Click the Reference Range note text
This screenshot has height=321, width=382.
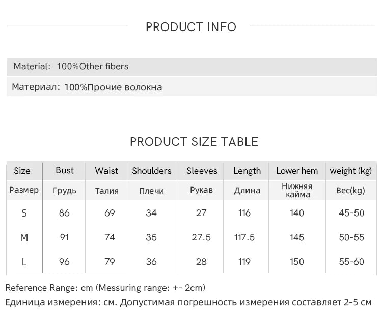105,288
